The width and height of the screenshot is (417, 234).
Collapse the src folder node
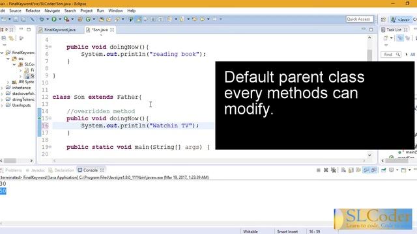(8, 58)
